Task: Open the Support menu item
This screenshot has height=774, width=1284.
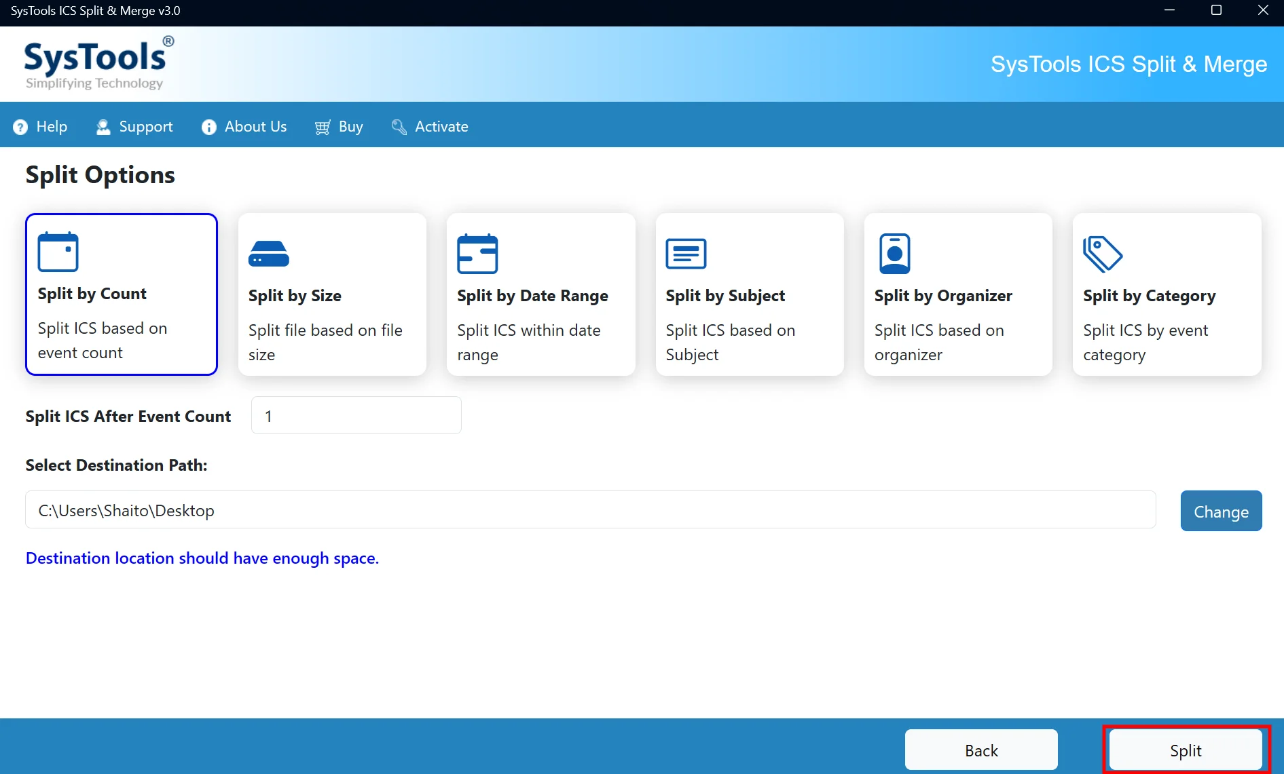Action: 134,127
